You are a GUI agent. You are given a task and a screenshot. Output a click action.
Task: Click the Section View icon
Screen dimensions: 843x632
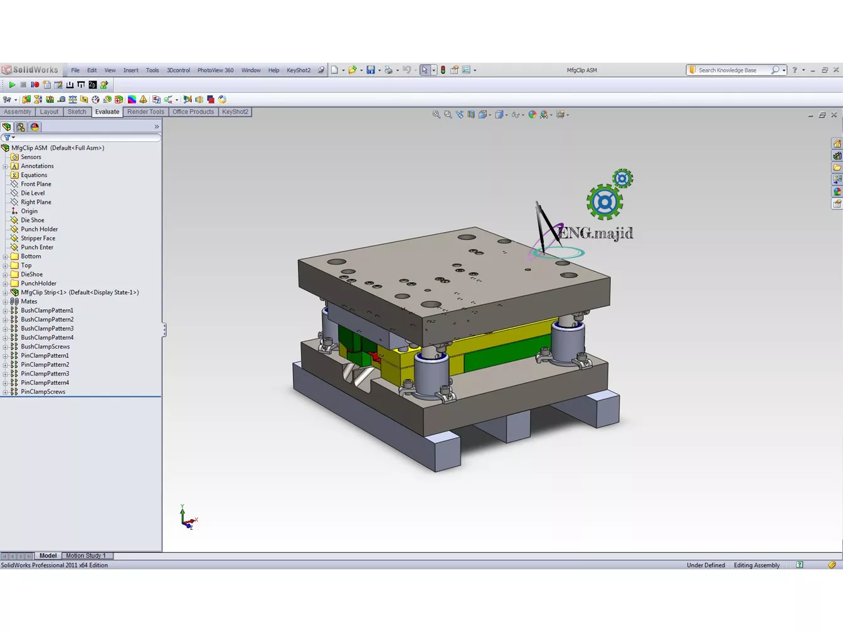471,115
